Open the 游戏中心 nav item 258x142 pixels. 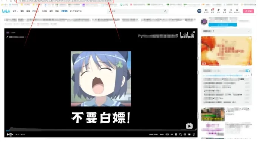[x=36, y=11]
